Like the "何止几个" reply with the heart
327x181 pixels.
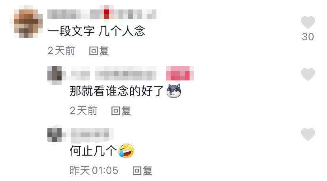coord(308,134)
